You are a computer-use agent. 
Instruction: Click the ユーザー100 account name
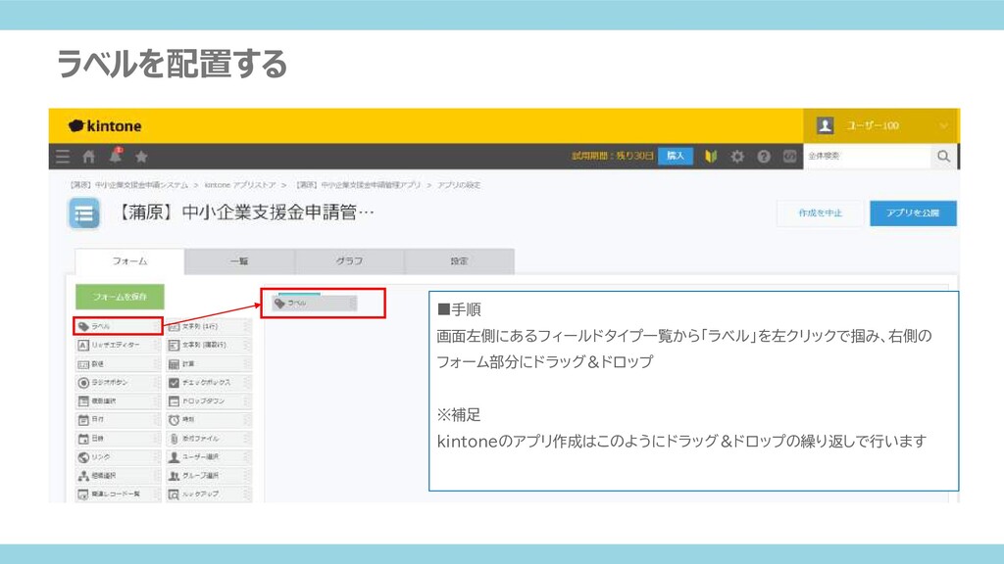click(x=873, y=125)
